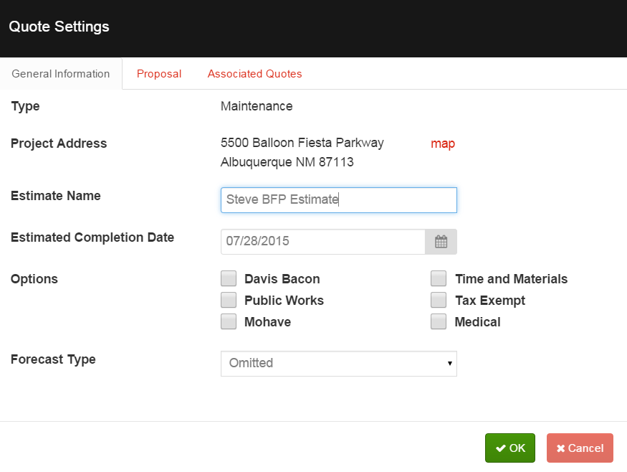627x472 pixels.
Task: Toggle the Mohave checkbox
Action: coord(229,321)
